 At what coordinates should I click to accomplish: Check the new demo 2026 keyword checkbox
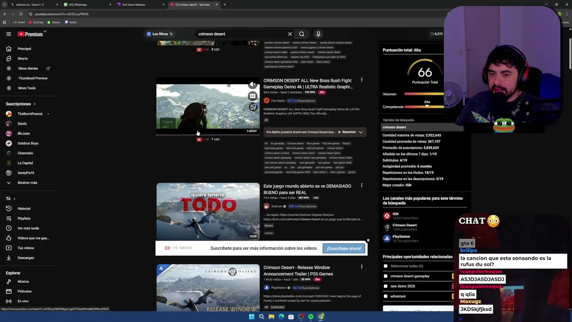click(x=386, y=286)
